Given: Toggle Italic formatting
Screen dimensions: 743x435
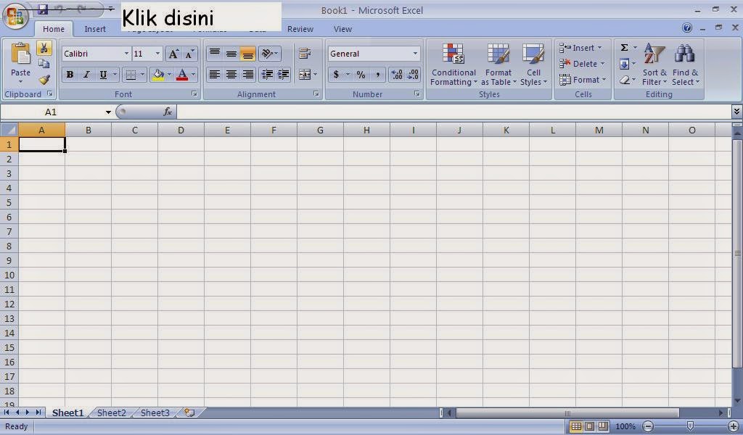Looking at the screenshot, I should [x=86, y=75].
